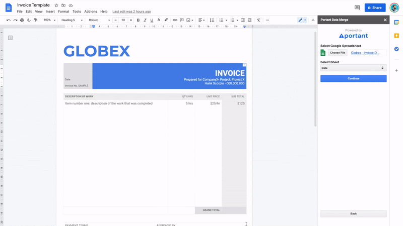Click the Print icon

pyautogui.click(x=22, y=20)
